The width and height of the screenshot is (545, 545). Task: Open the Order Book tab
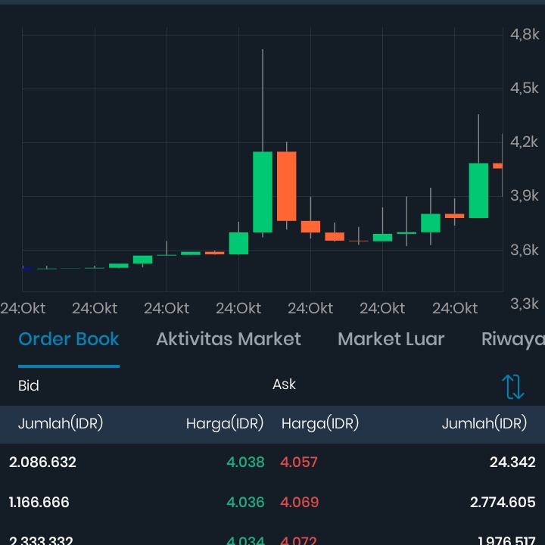pyautogui.click(x=68, y=339)
